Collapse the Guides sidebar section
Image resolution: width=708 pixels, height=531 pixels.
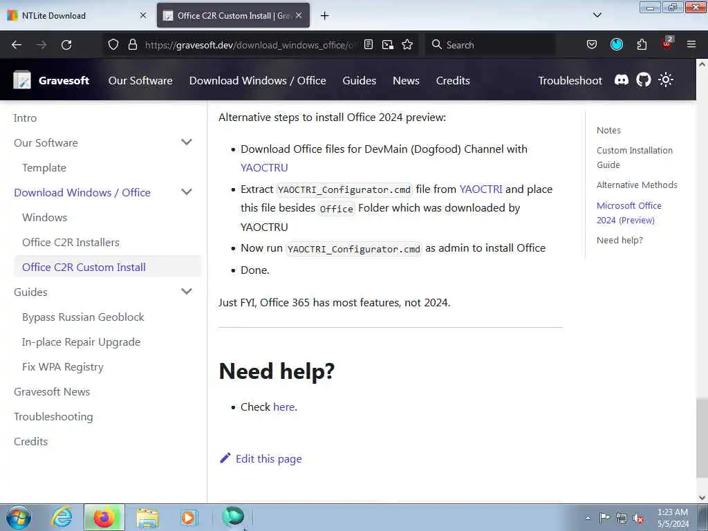187,291
